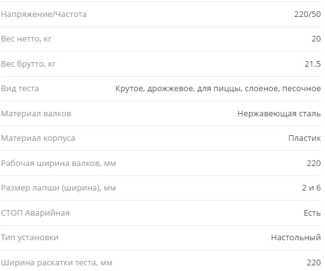Click the Вид теста label
The image size is (325, 271).
(20, 89)
